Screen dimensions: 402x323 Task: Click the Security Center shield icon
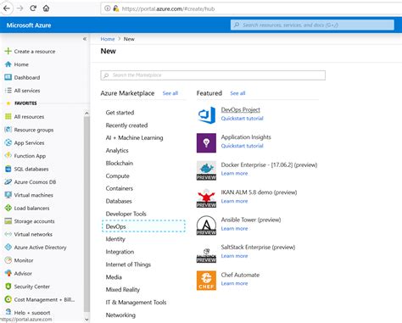click(8, 287)
